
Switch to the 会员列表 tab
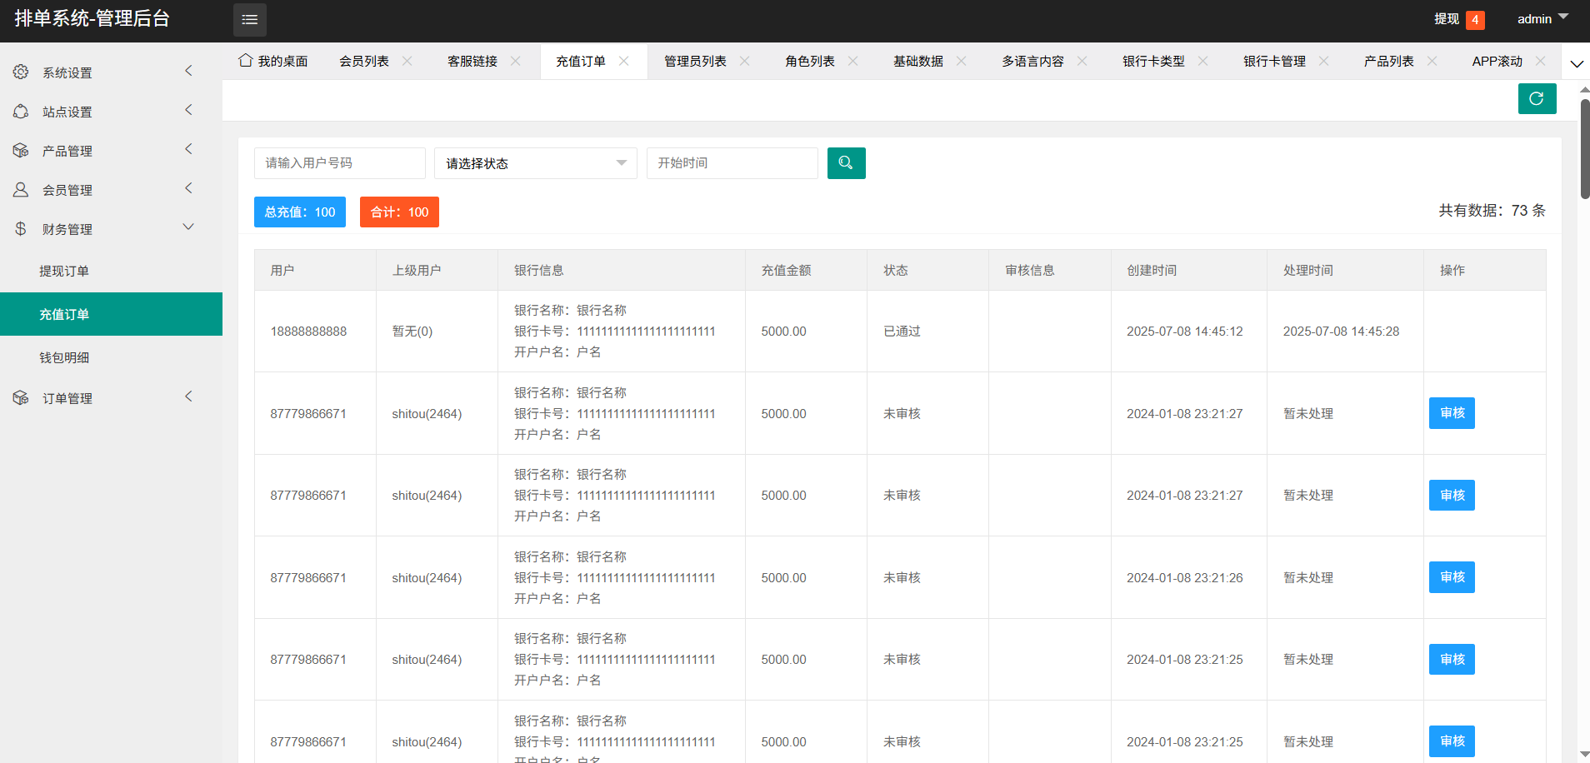tap(364, 61)
